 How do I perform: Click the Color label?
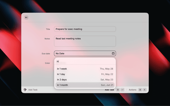47,63
